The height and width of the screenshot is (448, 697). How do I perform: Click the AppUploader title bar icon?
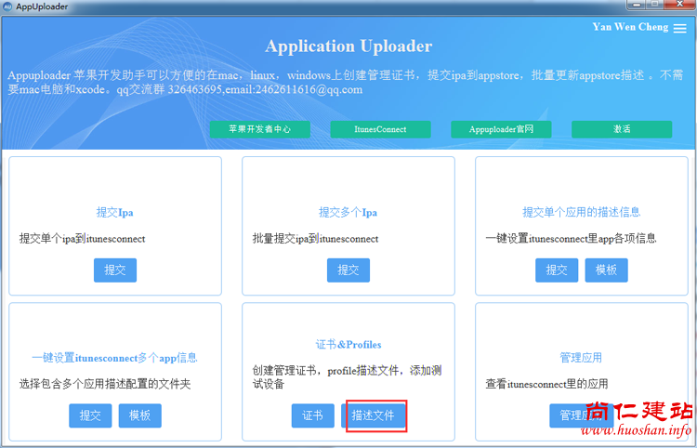[x=7, y=7]
